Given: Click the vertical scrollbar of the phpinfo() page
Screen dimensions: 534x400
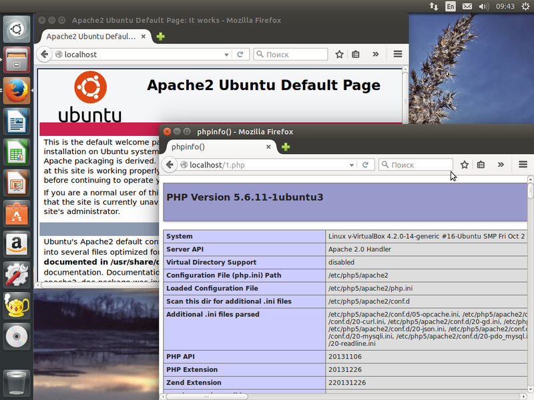Looking at the screenshot, I should [x=530, y=280].
